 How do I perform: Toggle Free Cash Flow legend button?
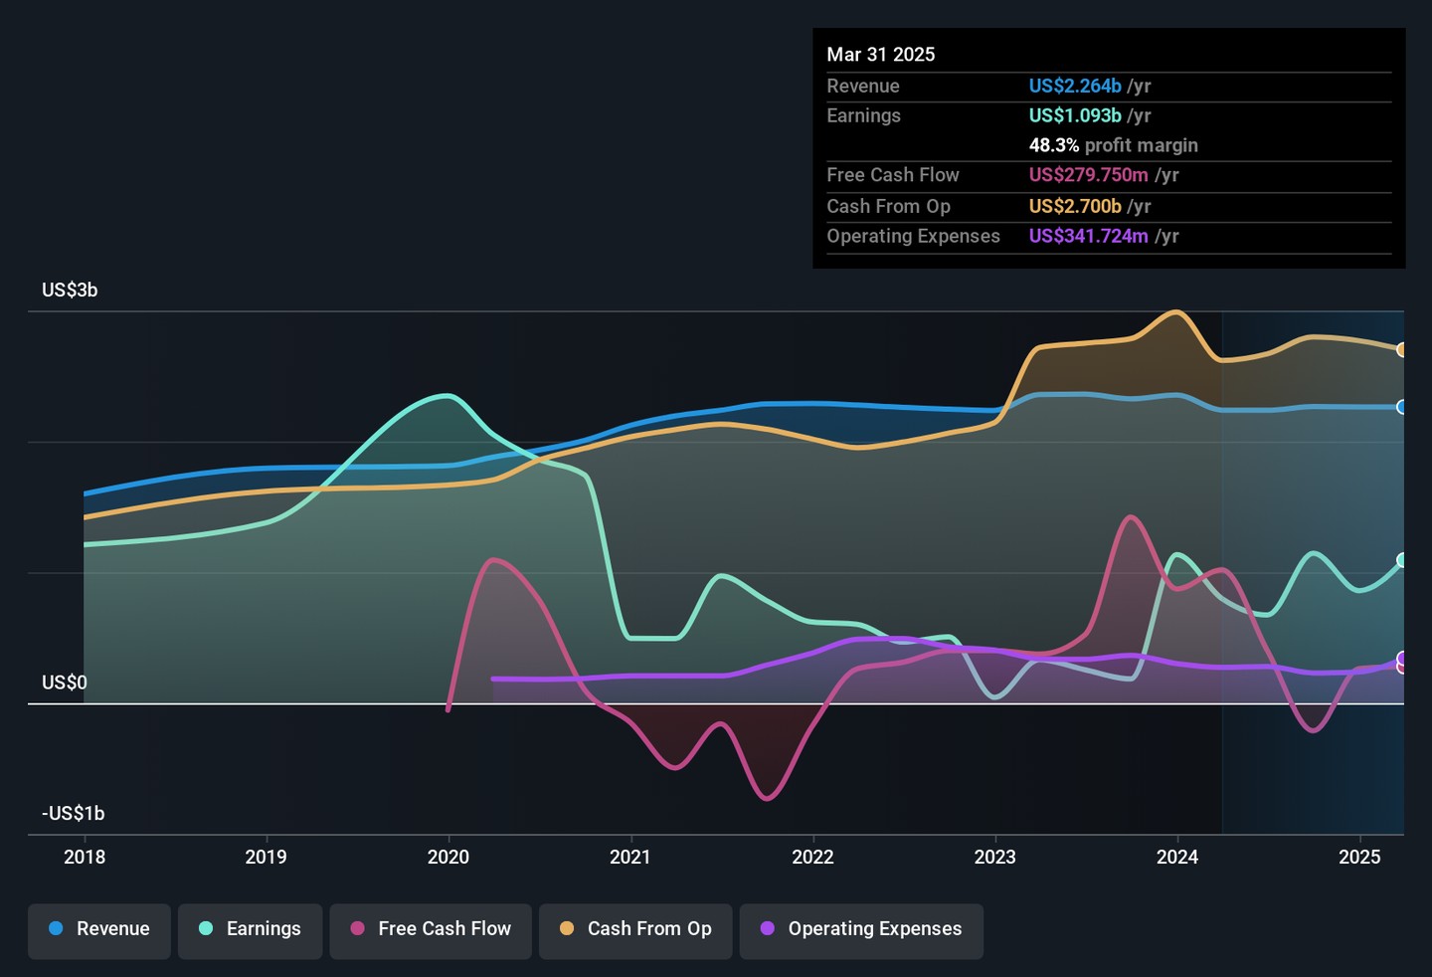[x=431, y=930]
